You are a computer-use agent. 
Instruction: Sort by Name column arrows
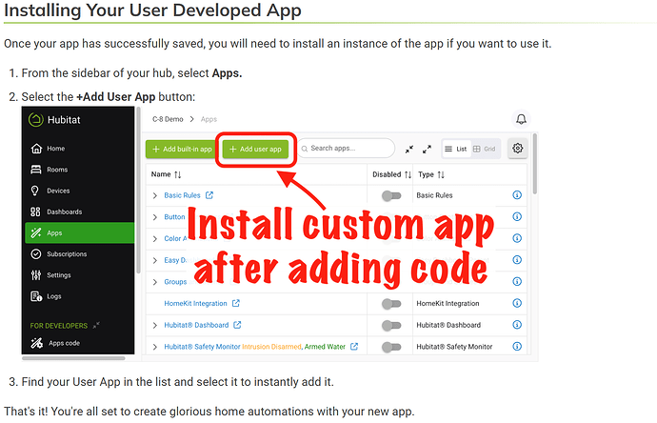pyautogui.click(x=178, y=174)
